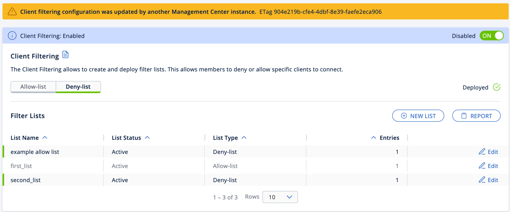This screenshot has width=510, height=212.
Task: Sort by List Type column arrow
Action: point(244,138)
